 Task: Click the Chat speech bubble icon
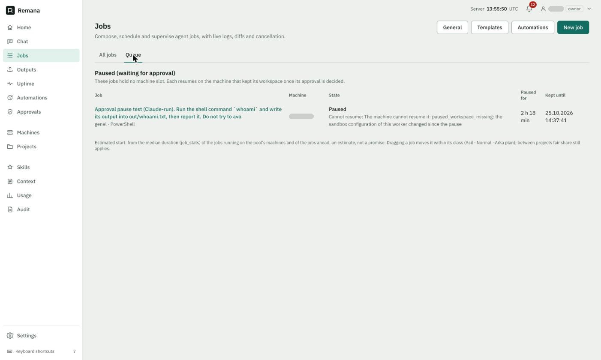[x=10, y=42]
